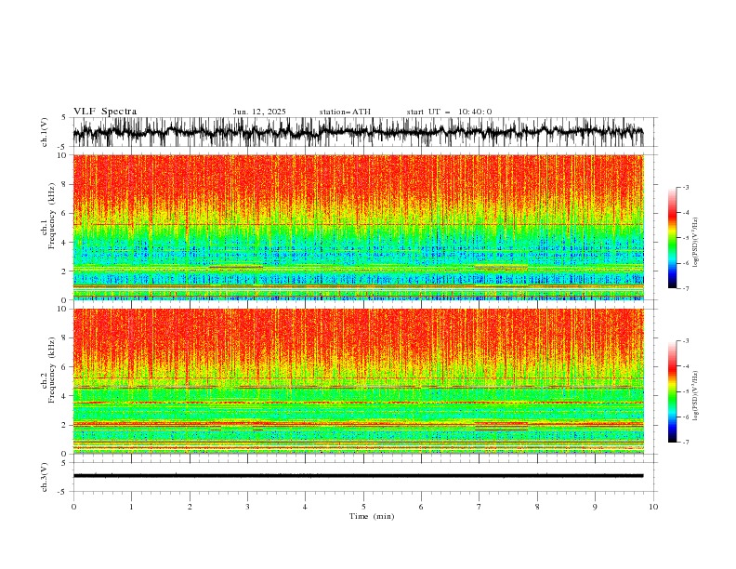Click the ch.2 color scale log(PSD) label

pos(696,396)
